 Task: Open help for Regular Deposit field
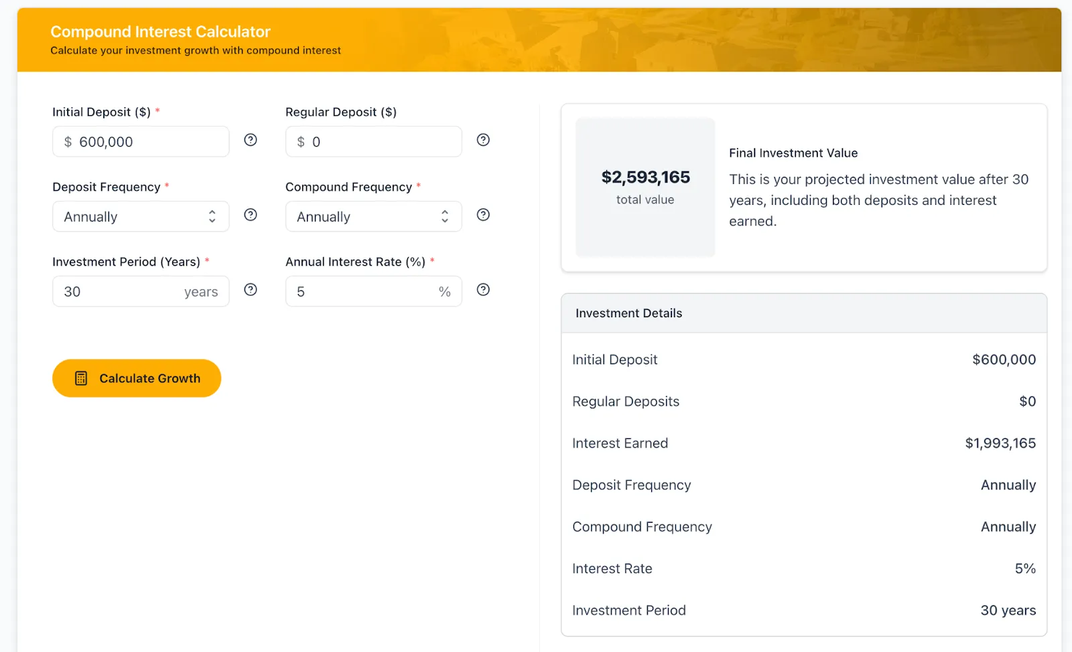[483, 140]
